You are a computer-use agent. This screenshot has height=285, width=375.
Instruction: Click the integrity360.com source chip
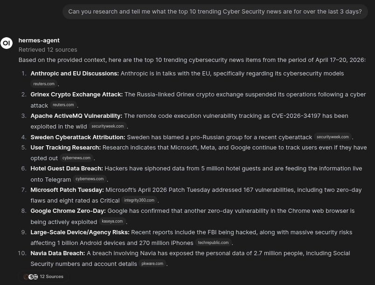[x=139, y=200]
